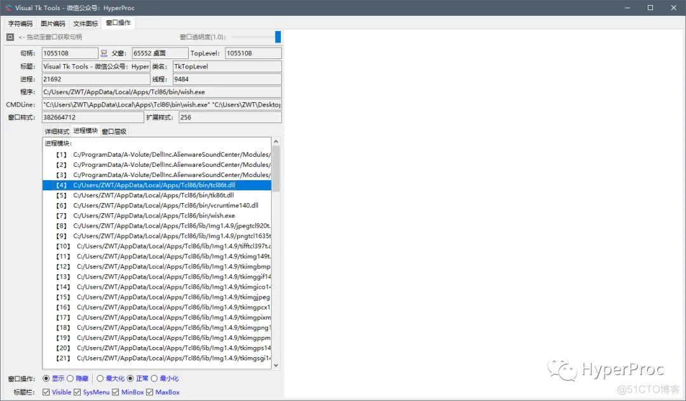Click the module list scroll-up arrow
The width and height of the screenshot is (686, 401).
coord(276,141)
